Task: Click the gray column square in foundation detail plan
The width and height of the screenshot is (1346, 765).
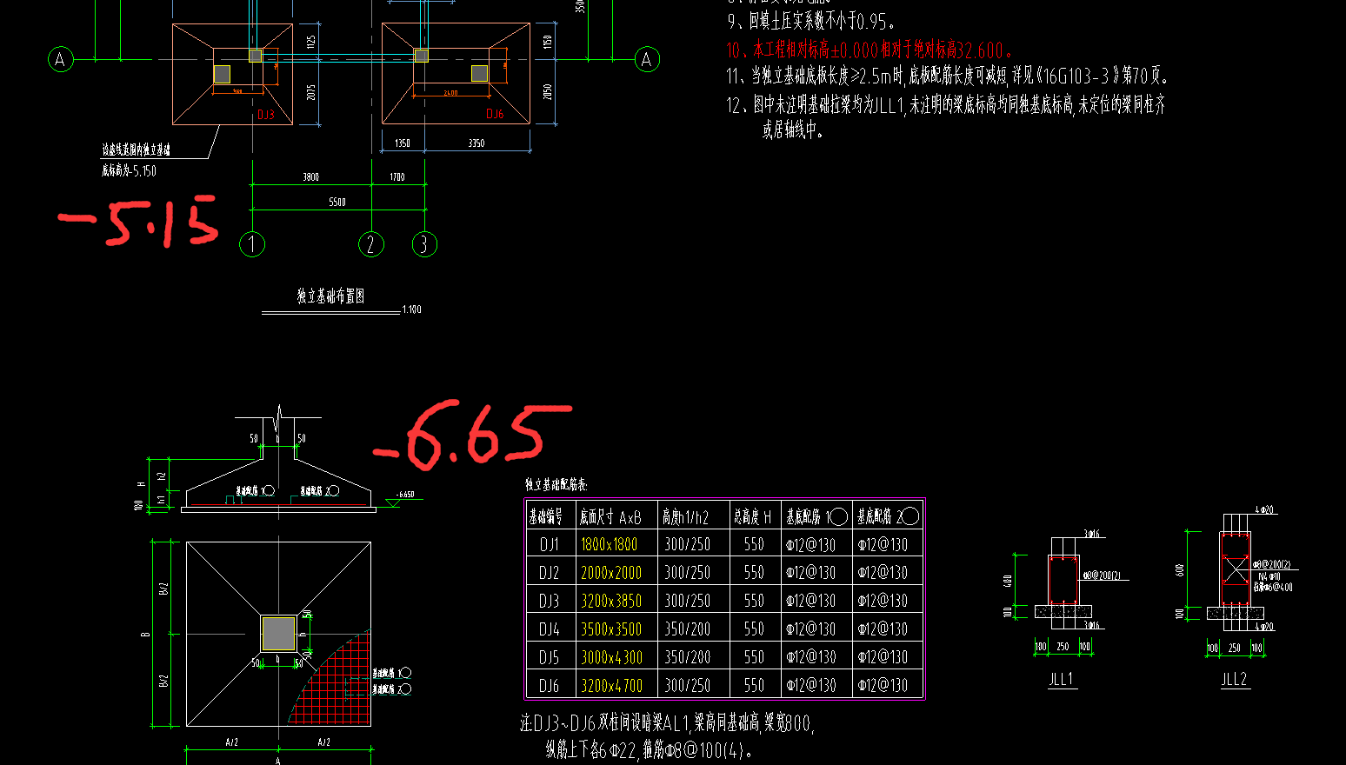Action: point(278,634)
